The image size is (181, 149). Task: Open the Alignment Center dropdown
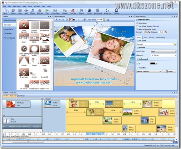pyautogui.click(x=164, y=55)
